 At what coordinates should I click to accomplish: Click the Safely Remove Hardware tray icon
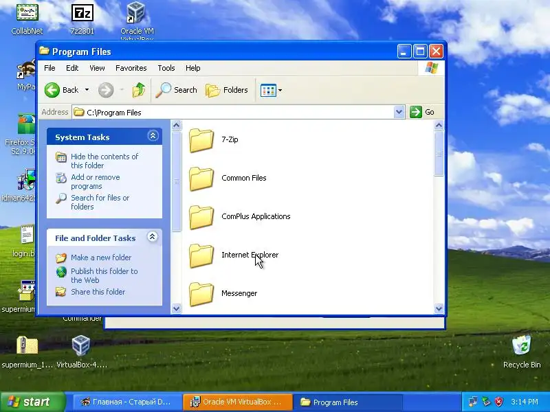click(486, 402)
